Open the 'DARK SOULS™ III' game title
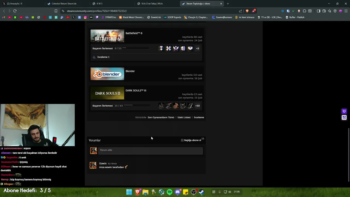 pos(136,91)
